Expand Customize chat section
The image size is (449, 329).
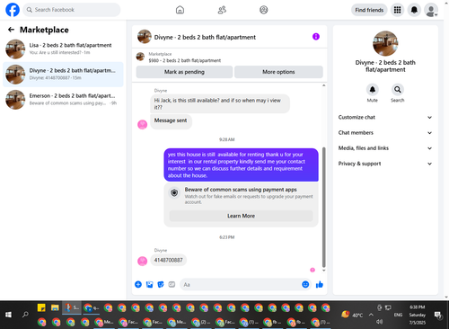pyautogui.click(x=385, y=117)
